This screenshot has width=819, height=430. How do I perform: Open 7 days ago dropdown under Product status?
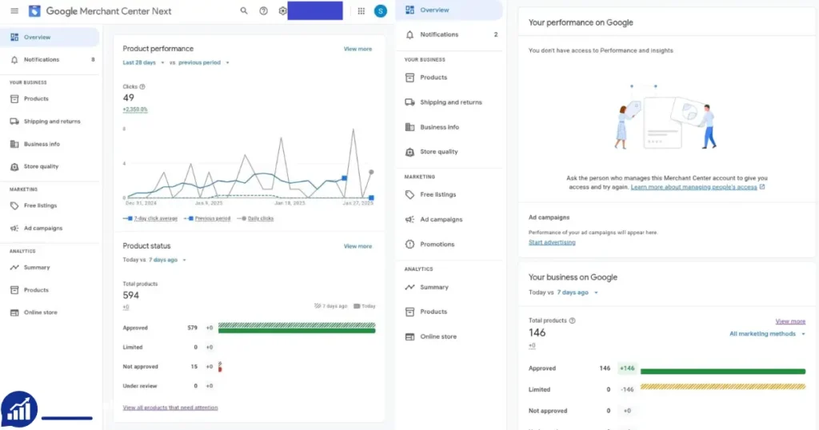pos(168,260)
